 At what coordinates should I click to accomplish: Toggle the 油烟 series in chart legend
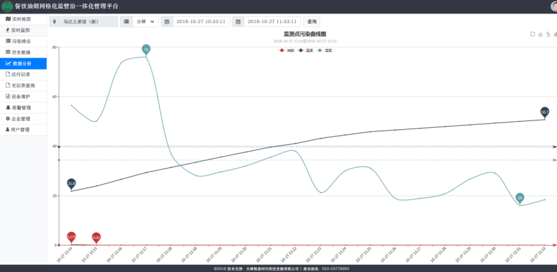(x=286, y=50)
